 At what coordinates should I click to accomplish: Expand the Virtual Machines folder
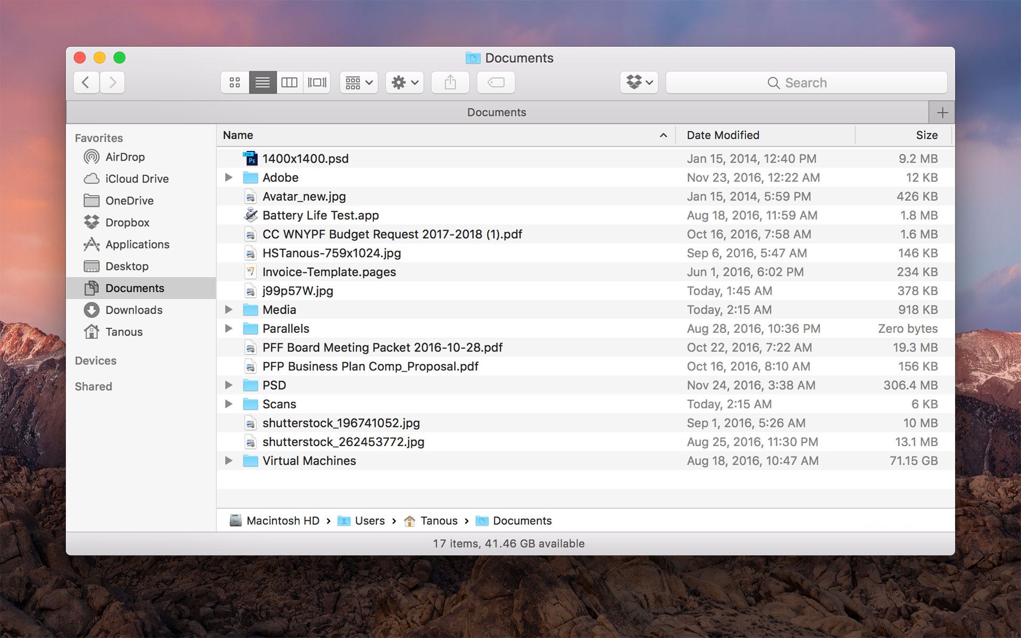click(229, 460)
